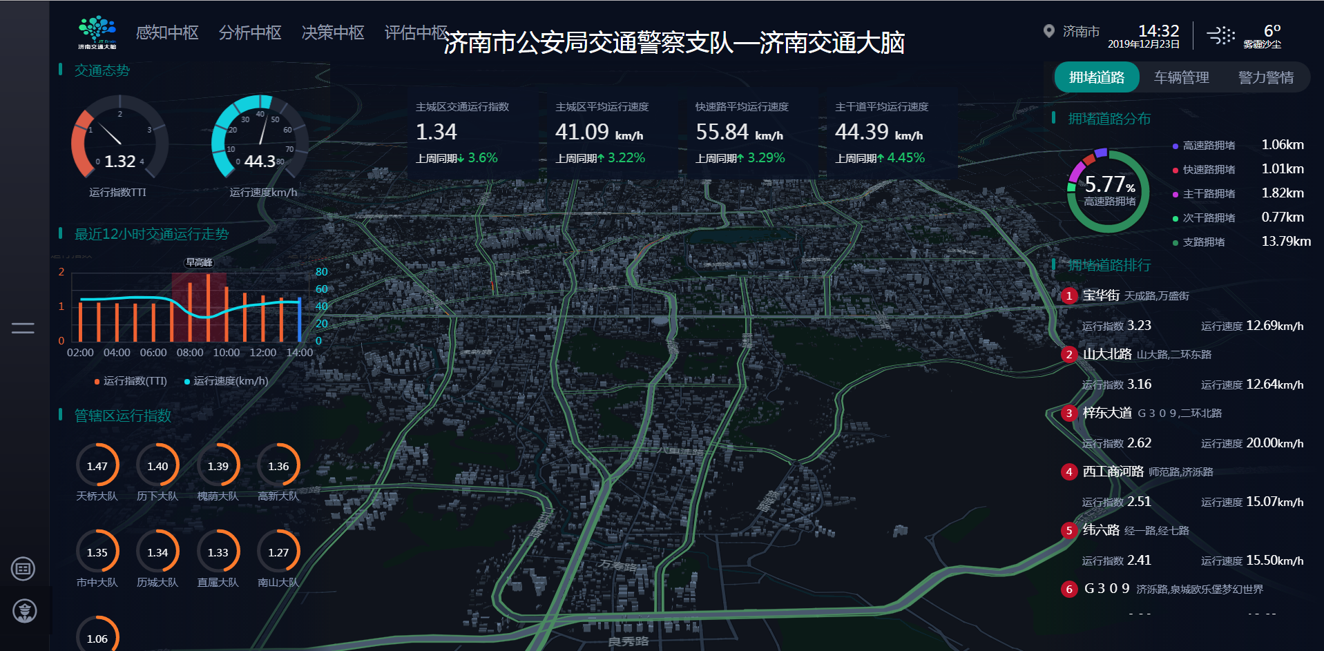The height and width of the screenshot is (651, 1324).
Task: Open the 决策中枢 menu
Action: pos(333,32)
